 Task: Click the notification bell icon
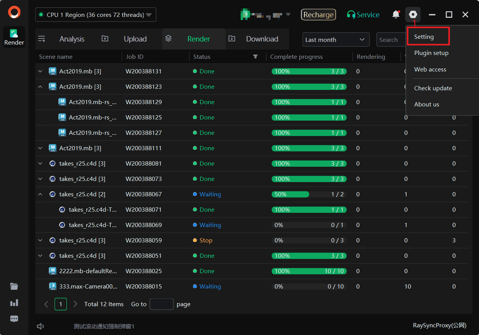(x=396, y=15)
